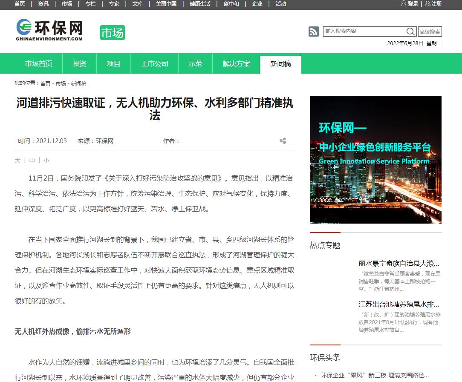Click the RSS feed icon
Image resolution: width=462 pixels, height=382 pixels.
pos(314,32)
